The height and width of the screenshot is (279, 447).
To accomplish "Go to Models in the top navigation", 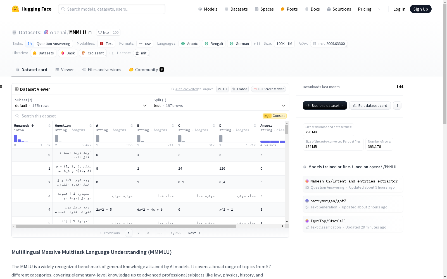I will click(208, 9).
